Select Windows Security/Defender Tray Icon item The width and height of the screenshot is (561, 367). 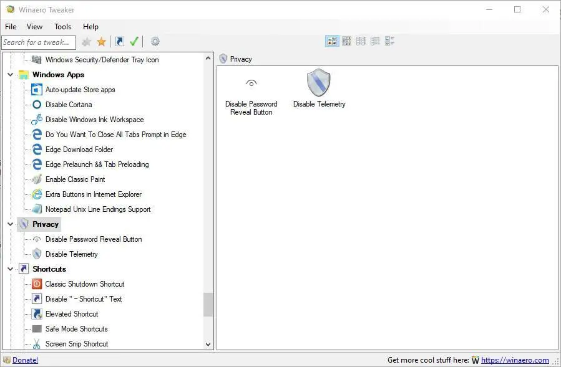(x=102, y=60)
